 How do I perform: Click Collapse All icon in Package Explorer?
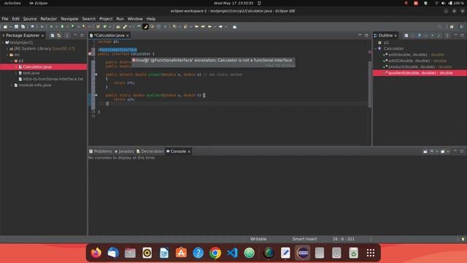point(53,36)
